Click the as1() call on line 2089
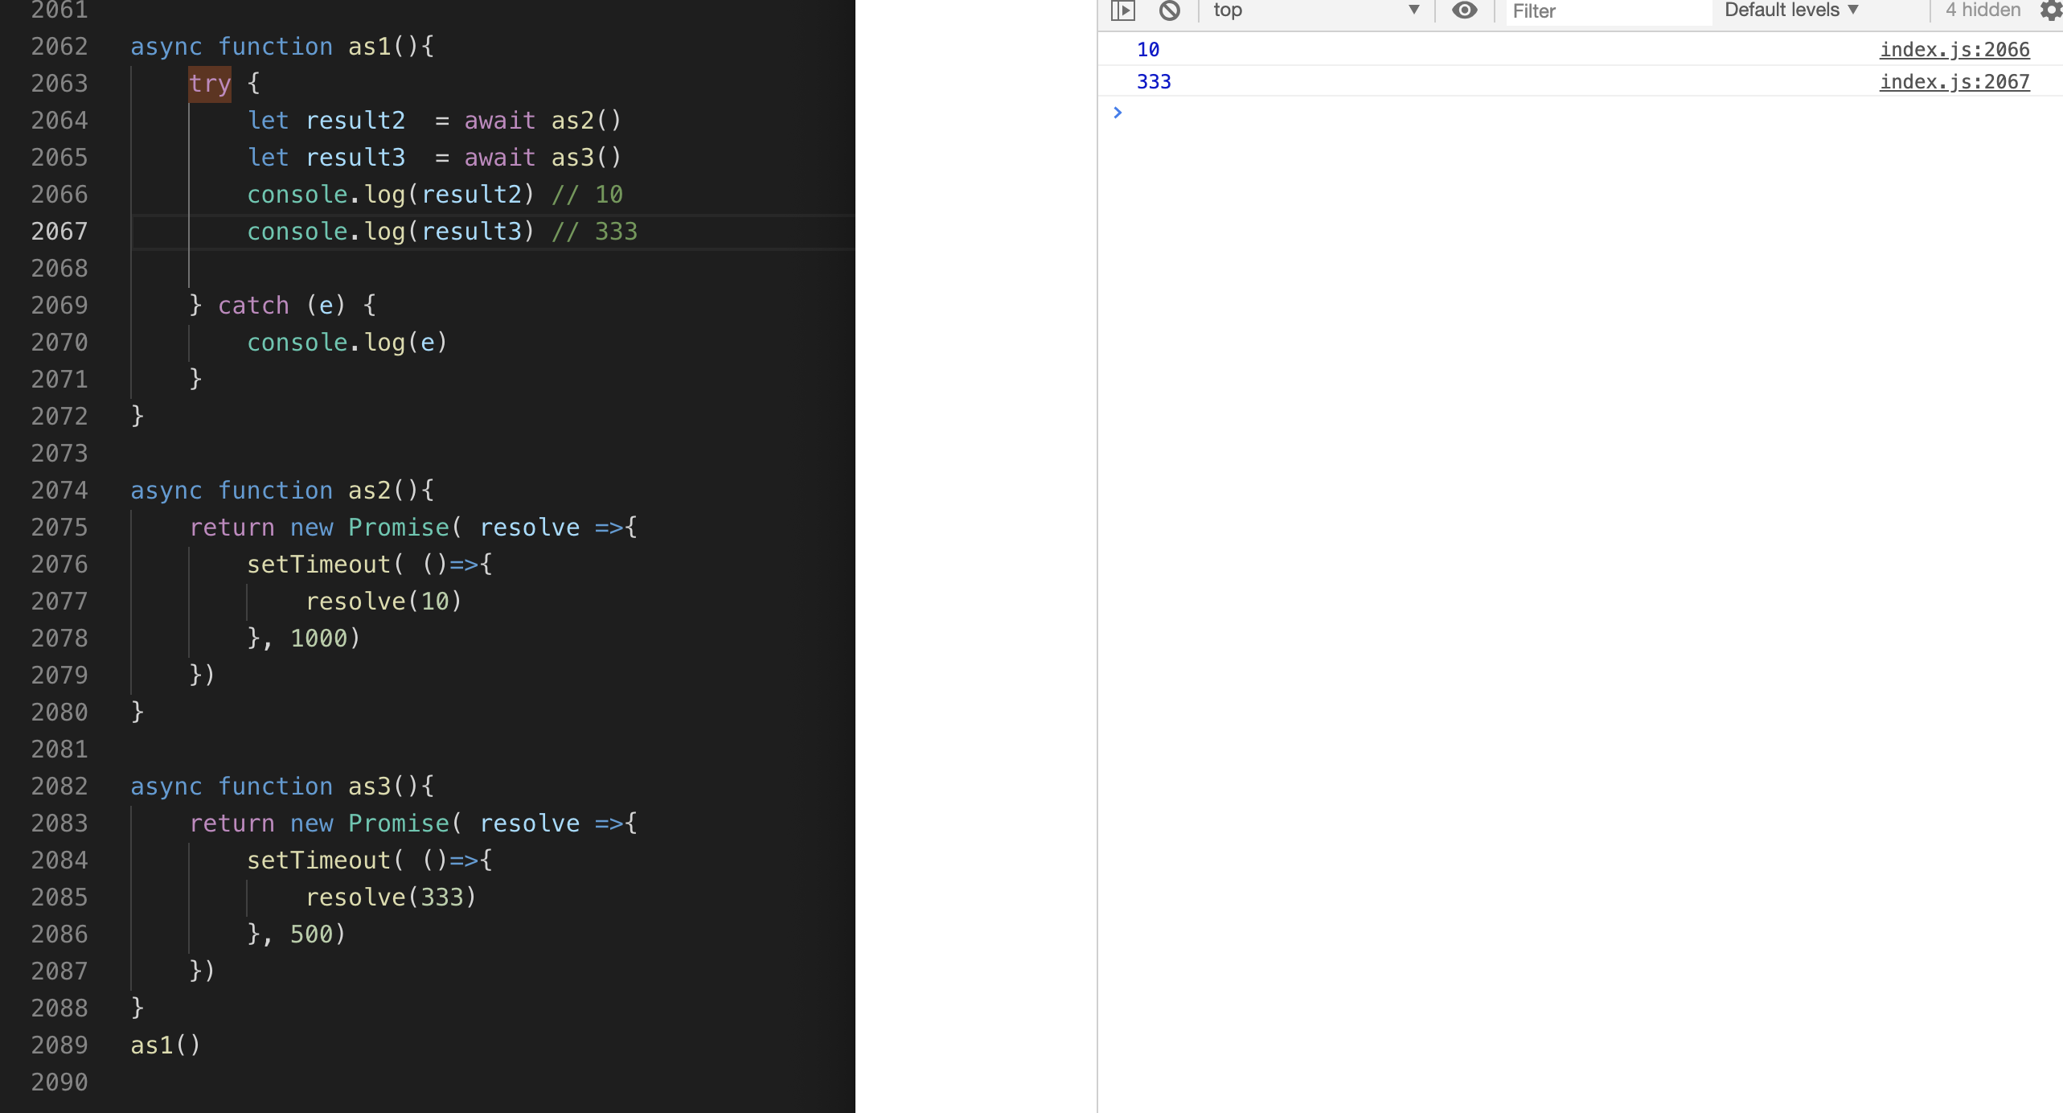Image resolution: width=2063 pixels, height=1113 pixels. (165, 1045)
